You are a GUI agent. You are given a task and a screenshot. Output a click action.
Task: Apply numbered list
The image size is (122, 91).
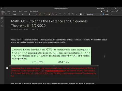[65, 14]
